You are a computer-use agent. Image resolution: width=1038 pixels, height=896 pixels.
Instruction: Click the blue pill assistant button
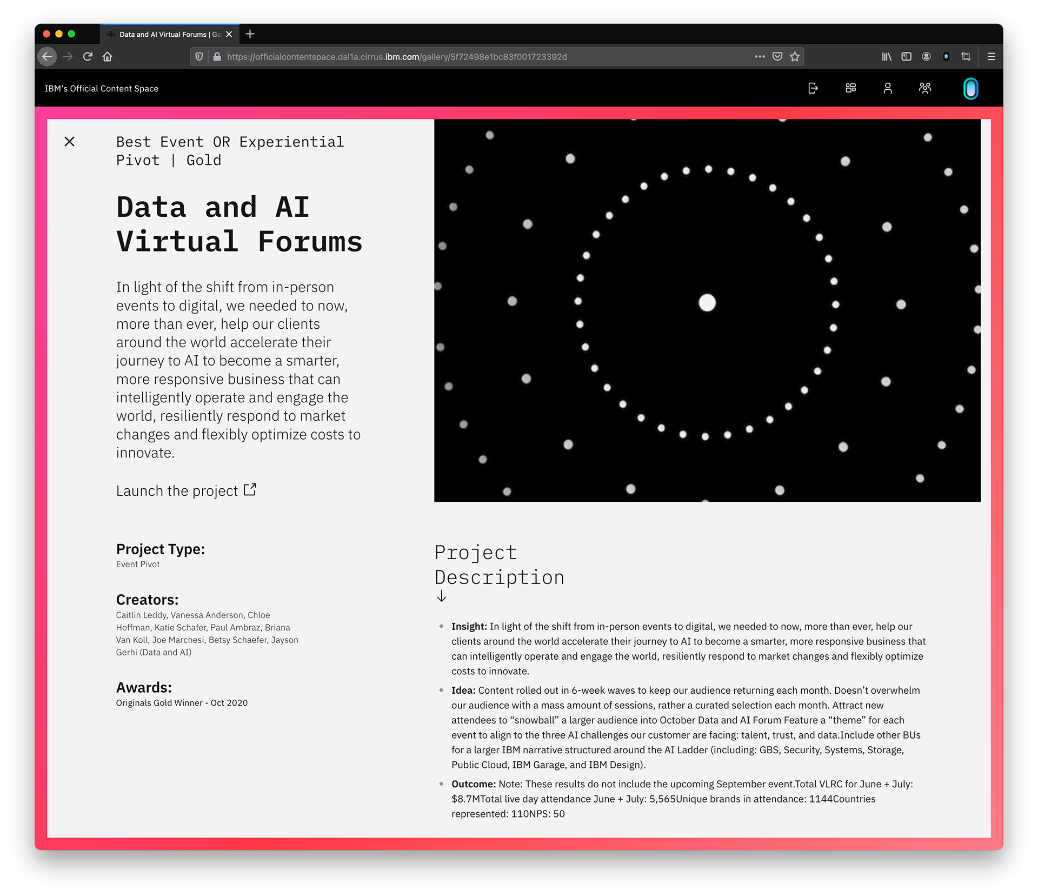click(970, 89)
